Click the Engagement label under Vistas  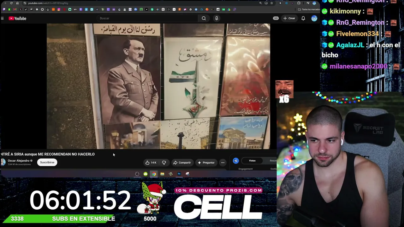pos(246,169)
